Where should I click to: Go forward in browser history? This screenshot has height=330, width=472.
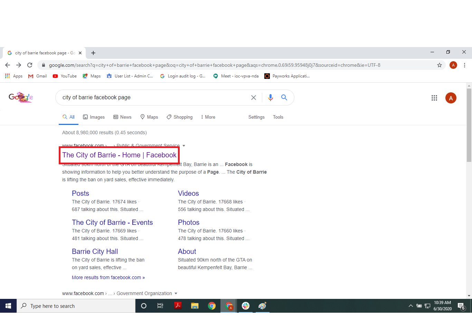coord(19,65)
